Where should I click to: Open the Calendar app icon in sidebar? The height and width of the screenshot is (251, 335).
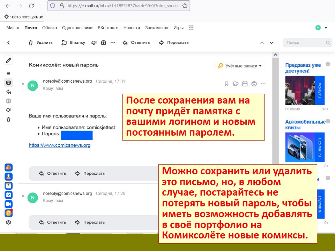[8, 186]
